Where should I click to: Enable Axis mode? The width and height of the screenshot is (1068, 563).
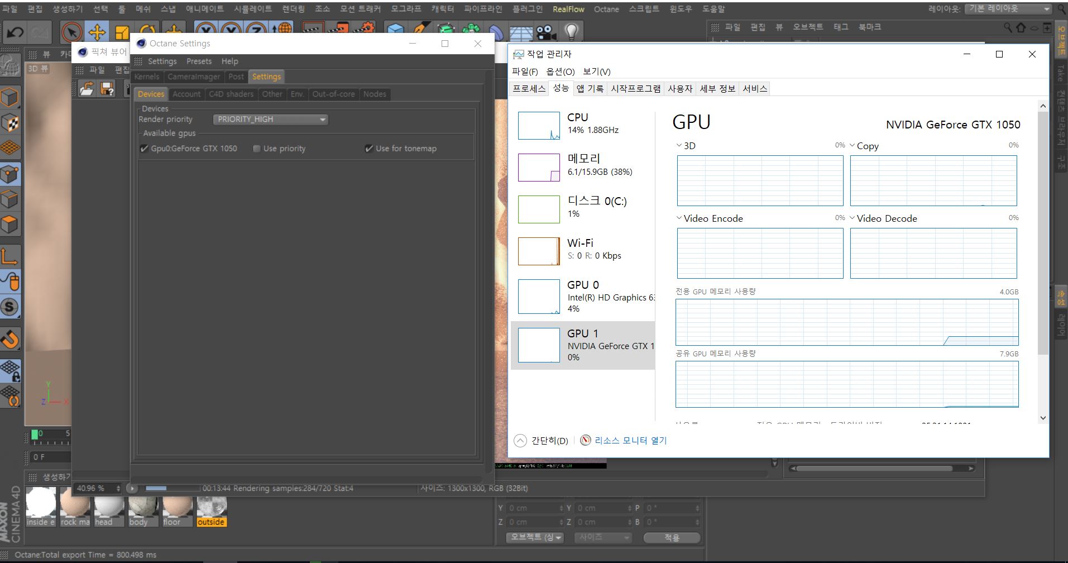pyautogui.click(x=10, y=256)
